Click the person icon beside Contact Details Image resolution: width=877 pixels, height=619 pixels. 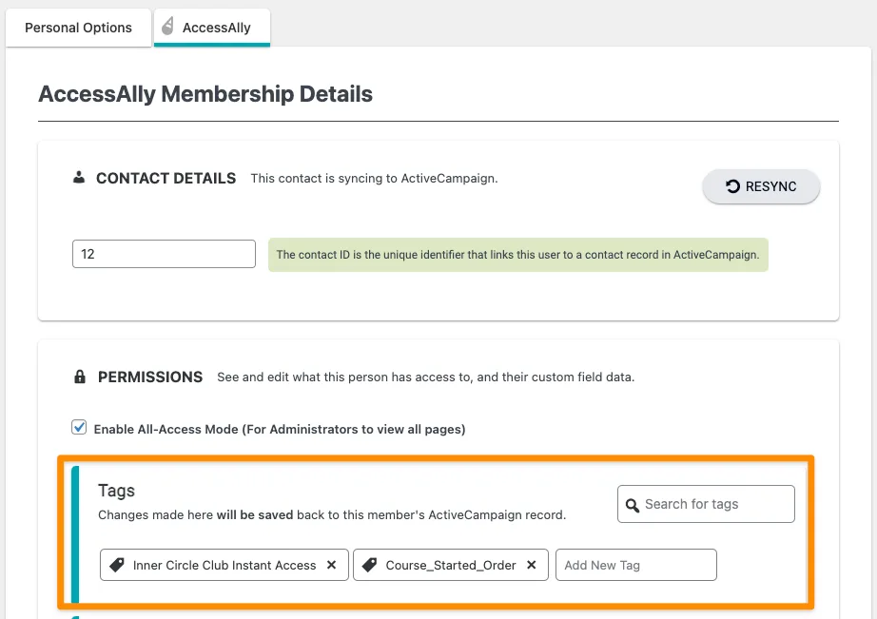tap(79, 178)
